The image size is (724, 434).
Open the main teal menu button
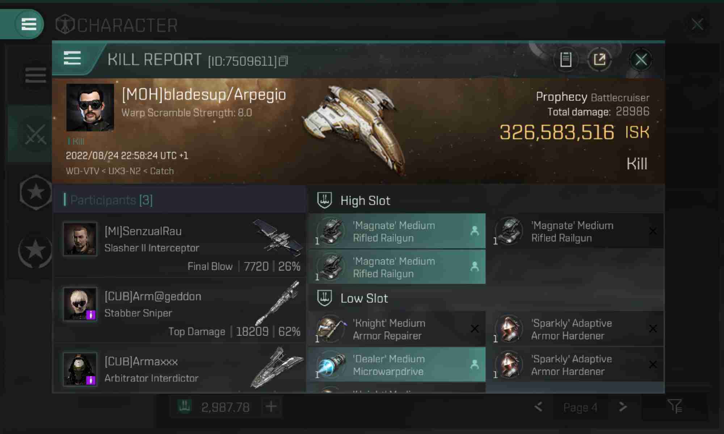tap(29, 24)
